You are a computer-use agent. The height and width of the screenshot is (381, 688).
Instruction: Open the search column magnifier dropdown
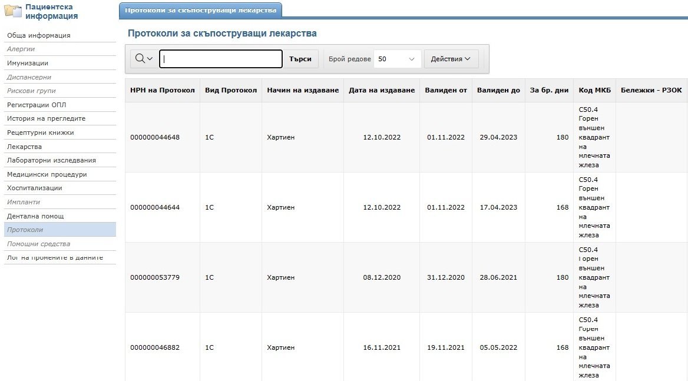pos(144,59)
